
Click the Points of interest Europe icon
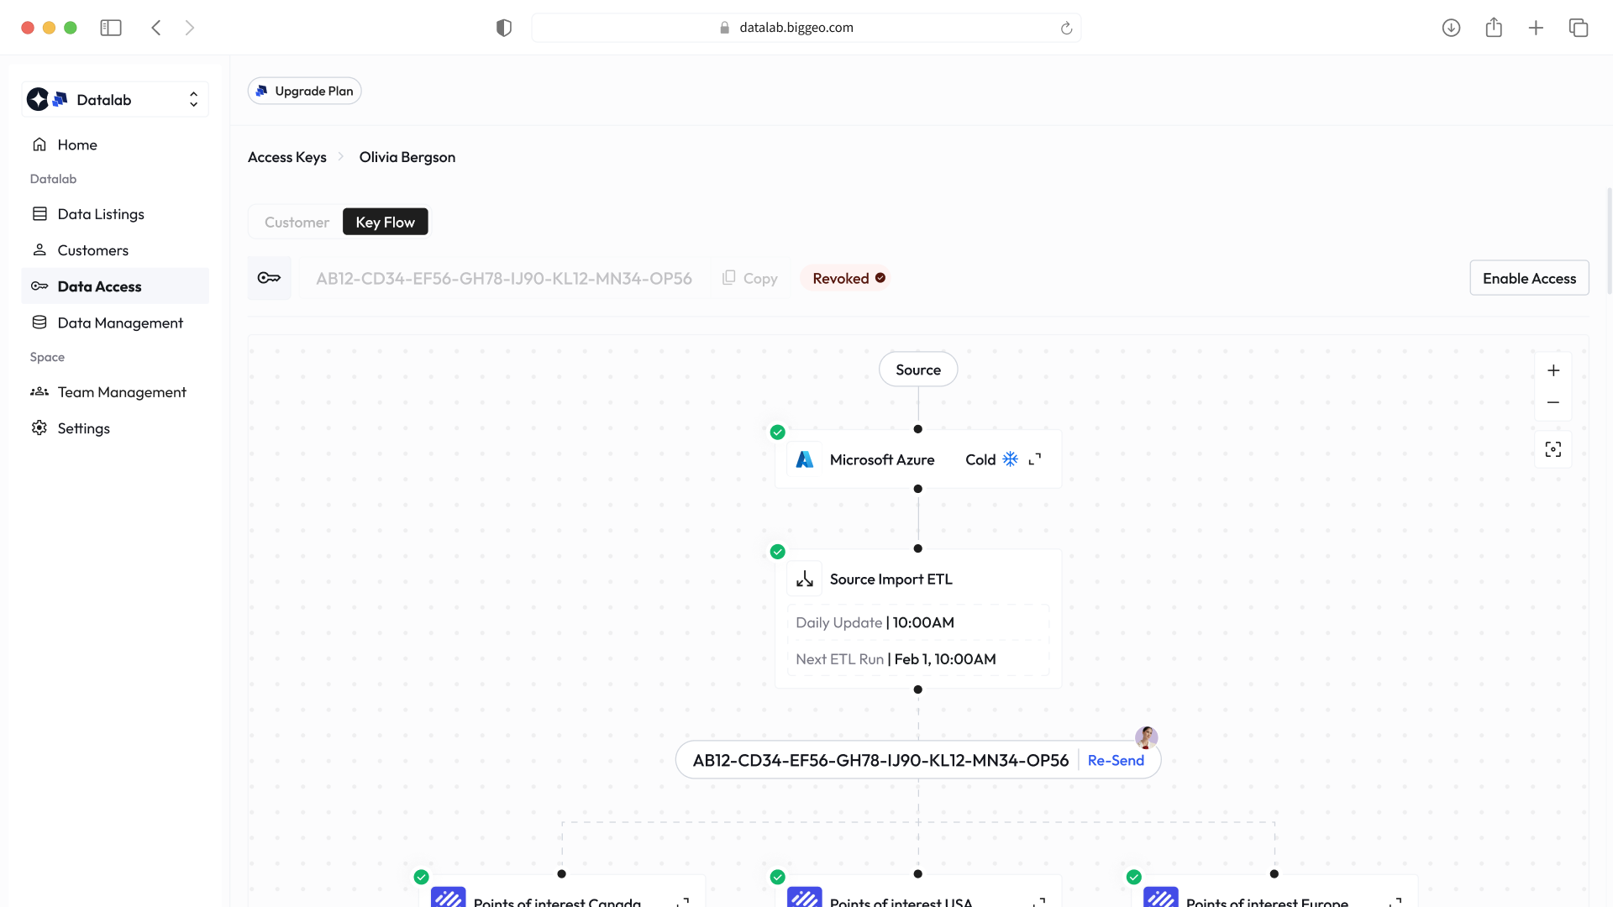click(1161, 898)
